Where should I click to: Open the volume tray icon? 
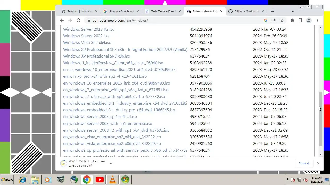[306, 180]
